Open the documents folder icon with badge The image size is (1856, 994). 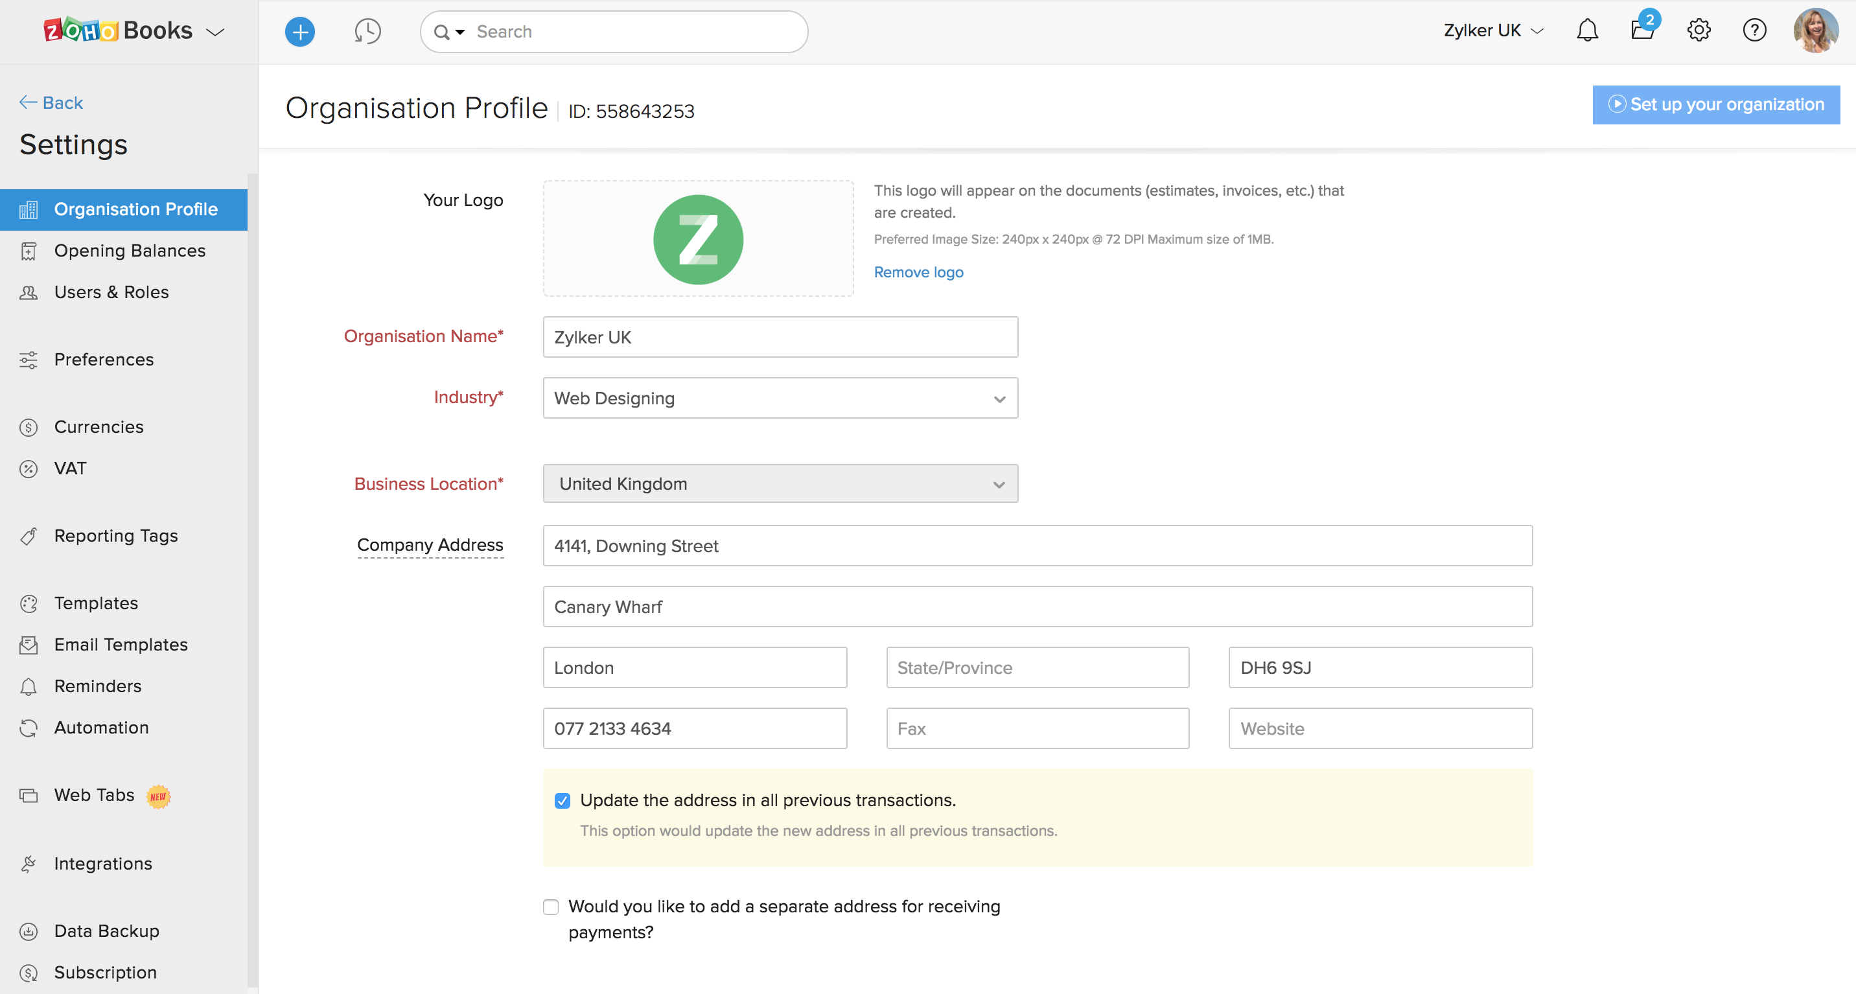1642,30
